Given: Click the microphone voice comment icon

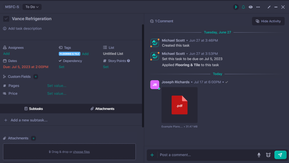Looking at the screenshot, I should [x=259, y=155].
